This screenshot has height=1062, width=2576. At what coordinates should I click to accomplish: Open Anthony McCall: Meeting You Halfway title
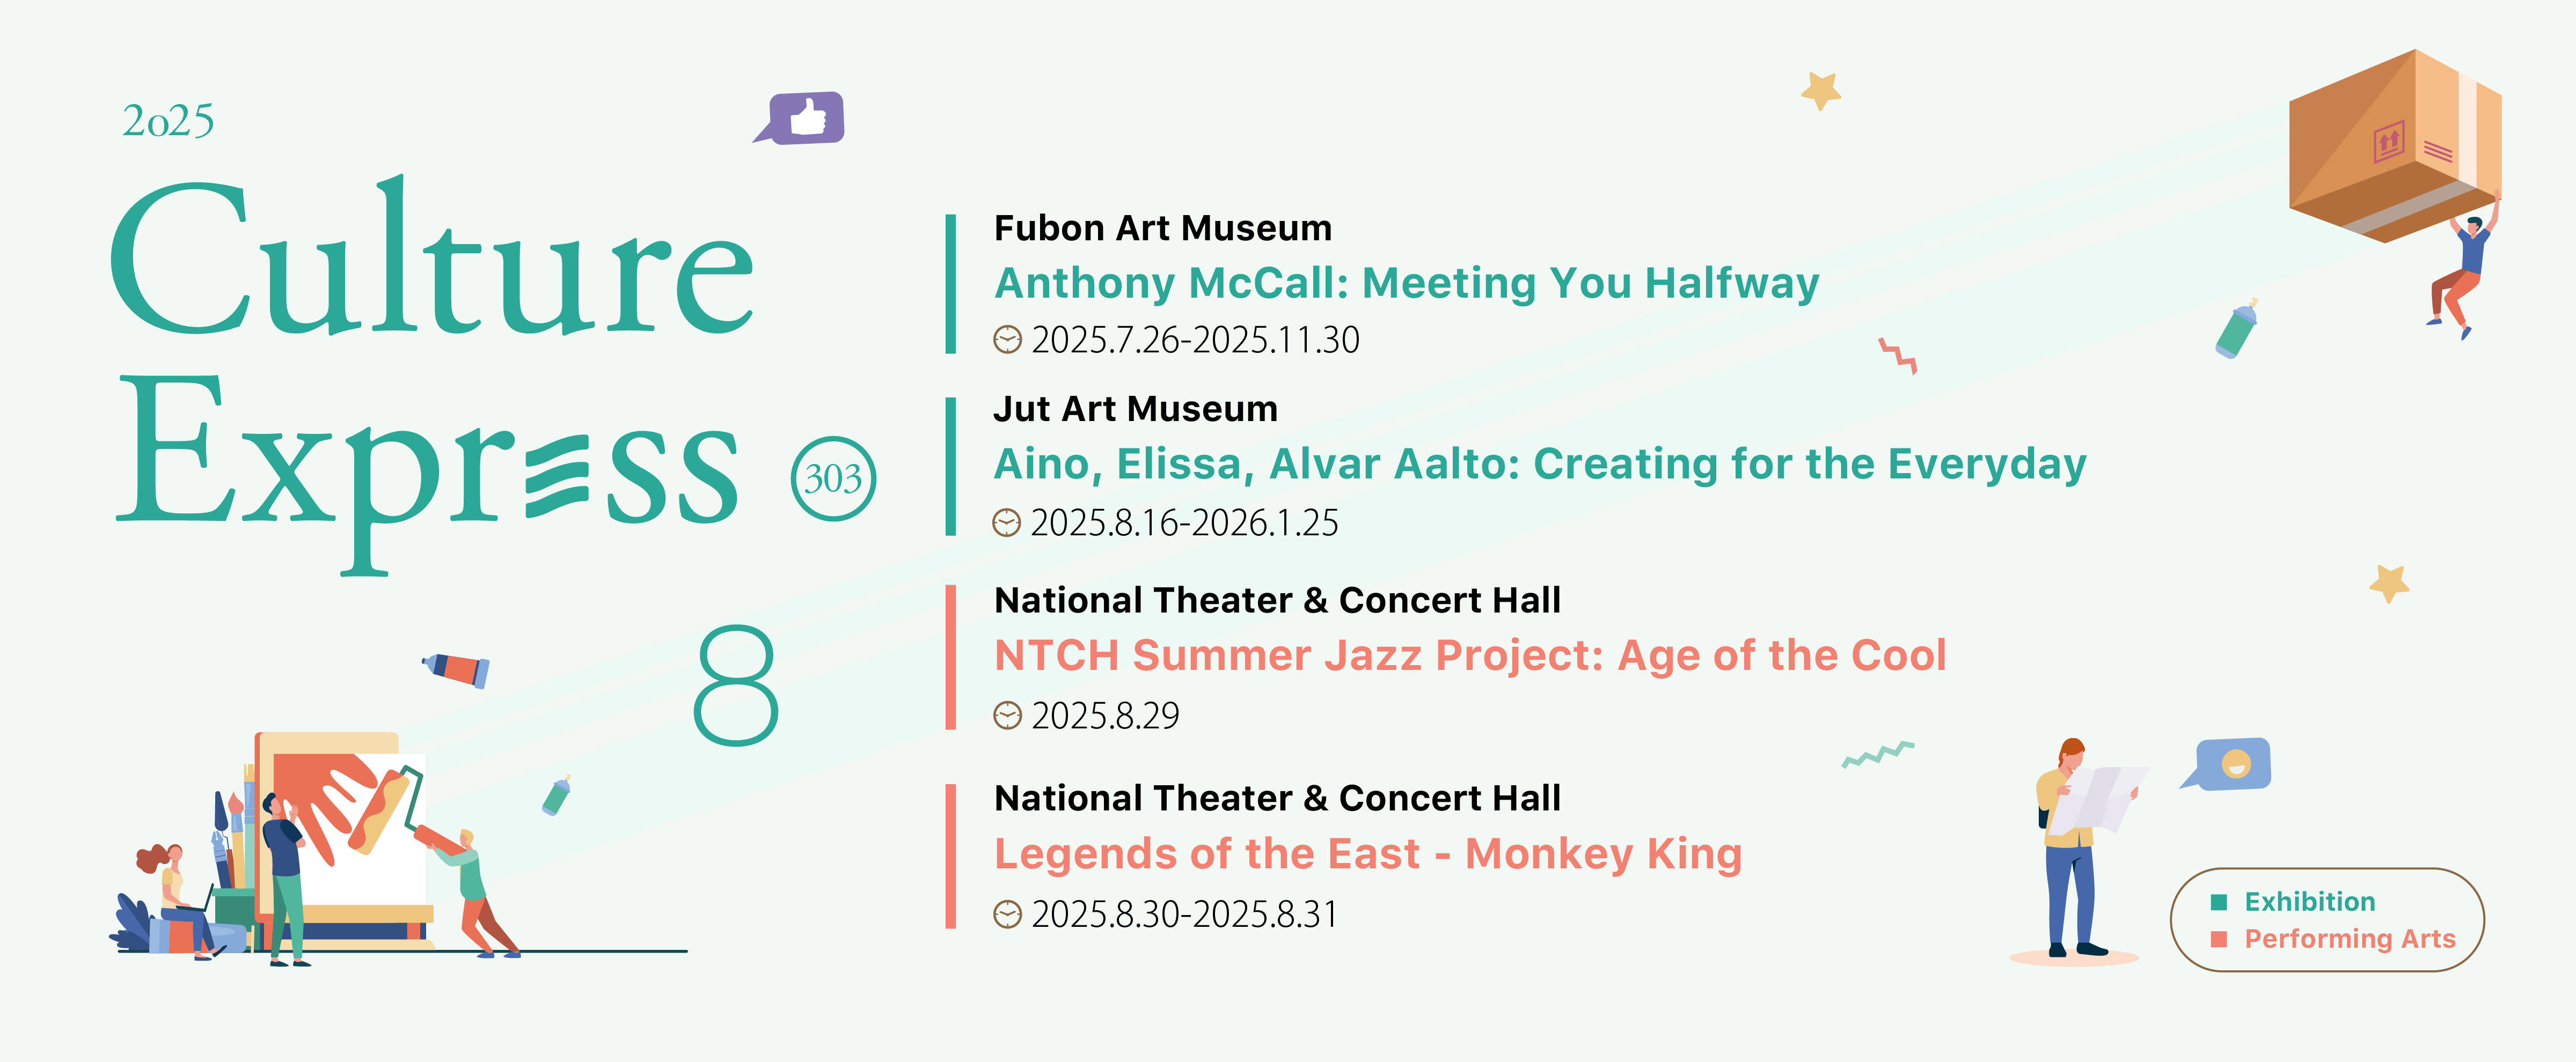[x=1406, y=284]
